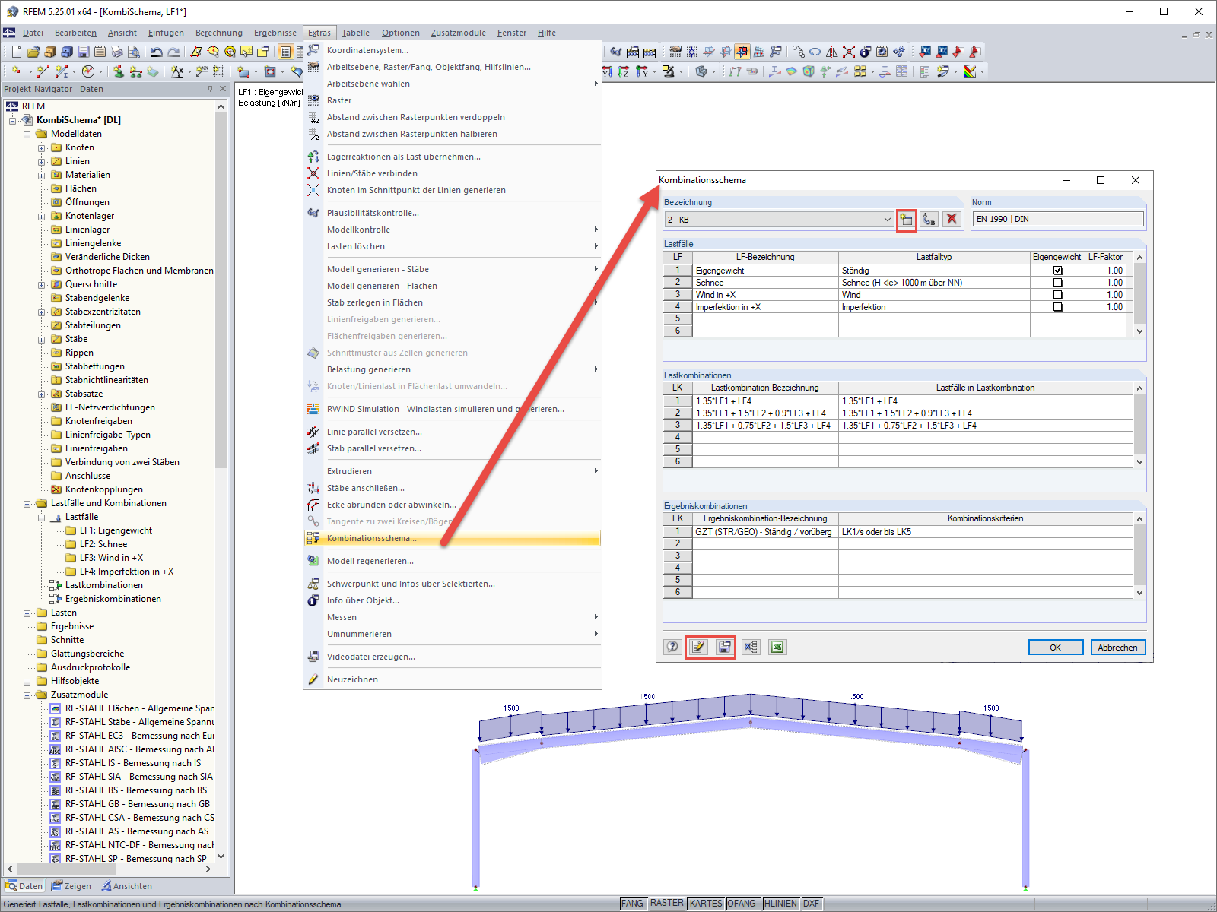Image resolution: width=1217 pixels, height=912 pixels.
Task: Expand the Lasten tree node
Action: [x=27, y=613]
